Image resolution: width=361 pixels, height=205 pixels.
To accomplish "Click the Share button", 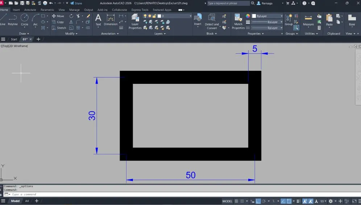I will coord(76,3).
